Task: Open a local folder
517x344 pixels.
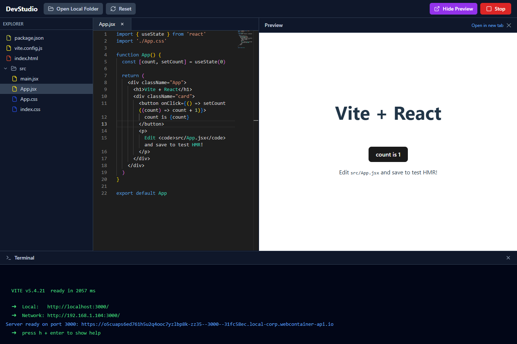Action: tap(73, 9)
